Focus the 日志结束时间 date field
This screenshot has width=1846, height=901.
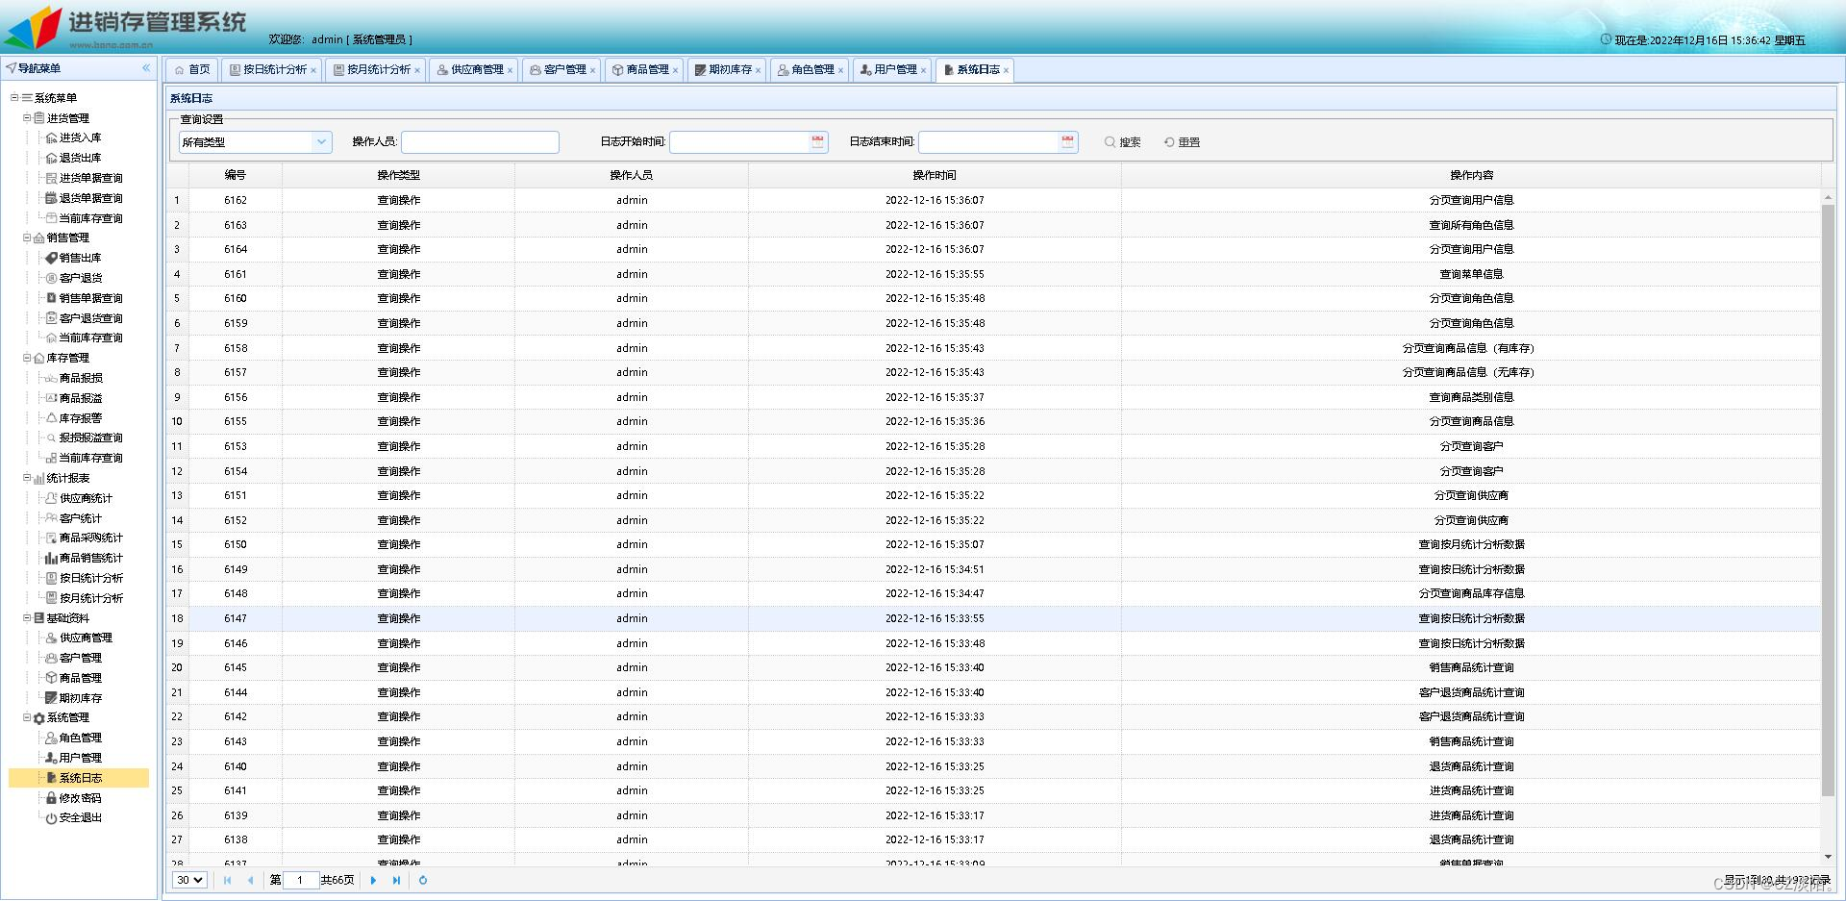click(989, 142)
